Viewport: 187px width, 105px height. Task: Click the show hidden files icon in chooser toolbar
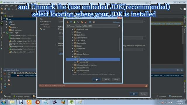click(x=94, y=22)
